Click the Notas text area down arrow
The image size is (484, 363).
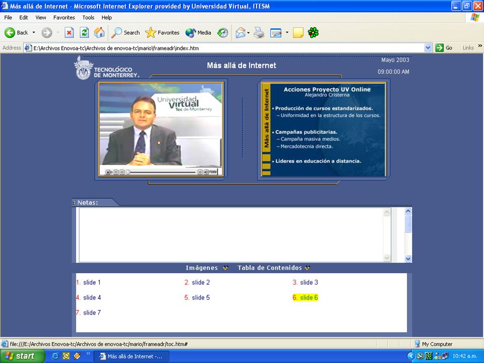pyautogui.click(x=387, y=258)
